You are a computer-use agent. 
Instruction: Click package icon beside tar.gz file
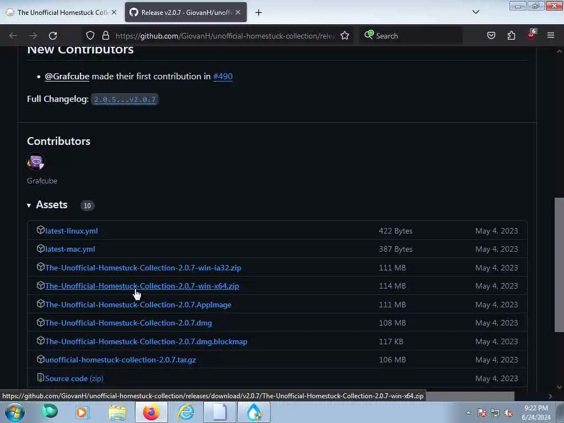pos(41,359)
